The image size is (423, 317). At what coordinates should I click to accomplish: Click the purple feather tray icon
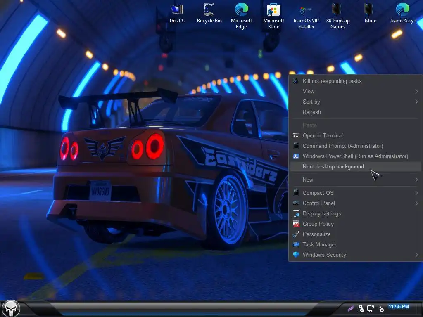click(350, 308)
